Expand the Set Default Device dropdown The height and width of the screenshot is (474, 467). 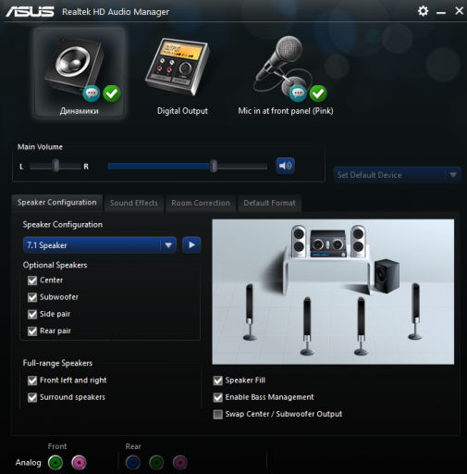[x=398, y=175]
